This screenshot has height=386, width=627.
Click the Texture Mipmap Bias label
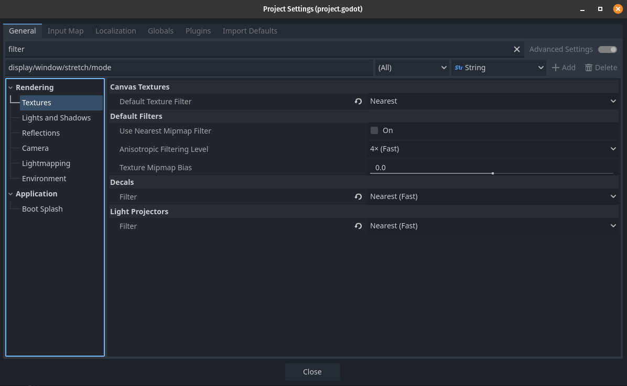pos(156,168)
